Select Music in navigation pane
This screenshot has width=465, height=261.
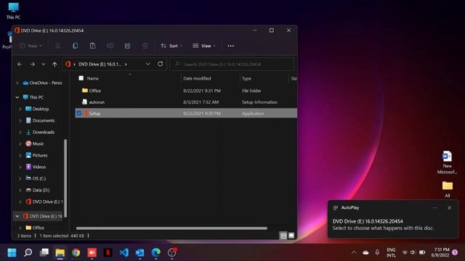click(x=38, y=144)
